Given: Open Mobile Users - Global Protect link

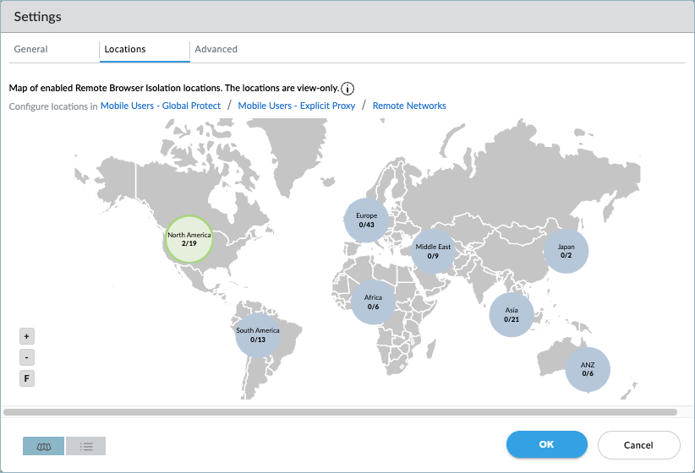Looking at the screenshot, I should tap(161, 106).
